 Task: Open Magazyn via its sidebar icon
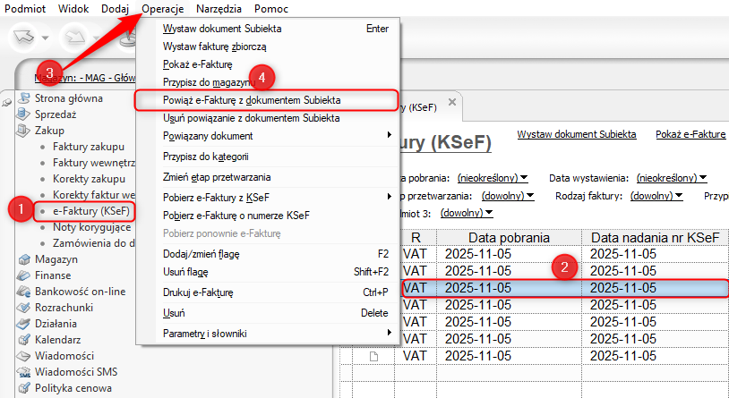24,259
